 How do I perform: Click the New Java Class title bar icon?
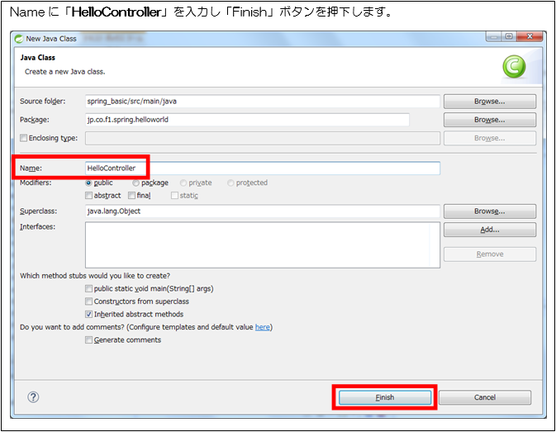point(19,38)
